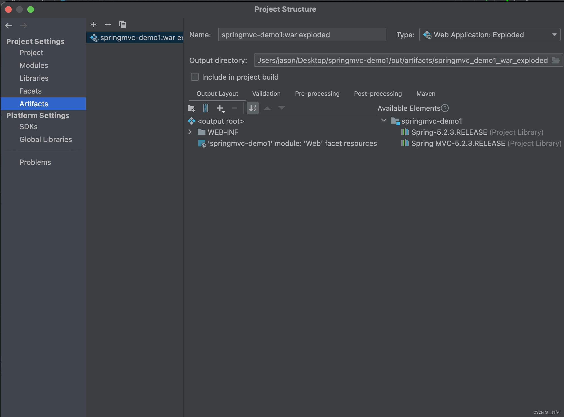This screenshot has width=564, height=417.
Task: Click the create directory icon in layout toolbar
Action: 191,108
